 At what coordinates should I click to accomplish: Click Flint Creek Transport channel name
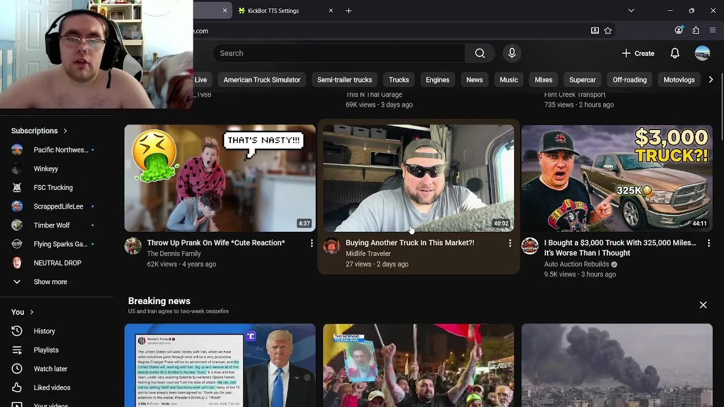coord(575,94)
